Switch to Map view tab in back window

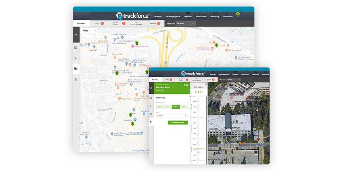click(x=81, y=23)
